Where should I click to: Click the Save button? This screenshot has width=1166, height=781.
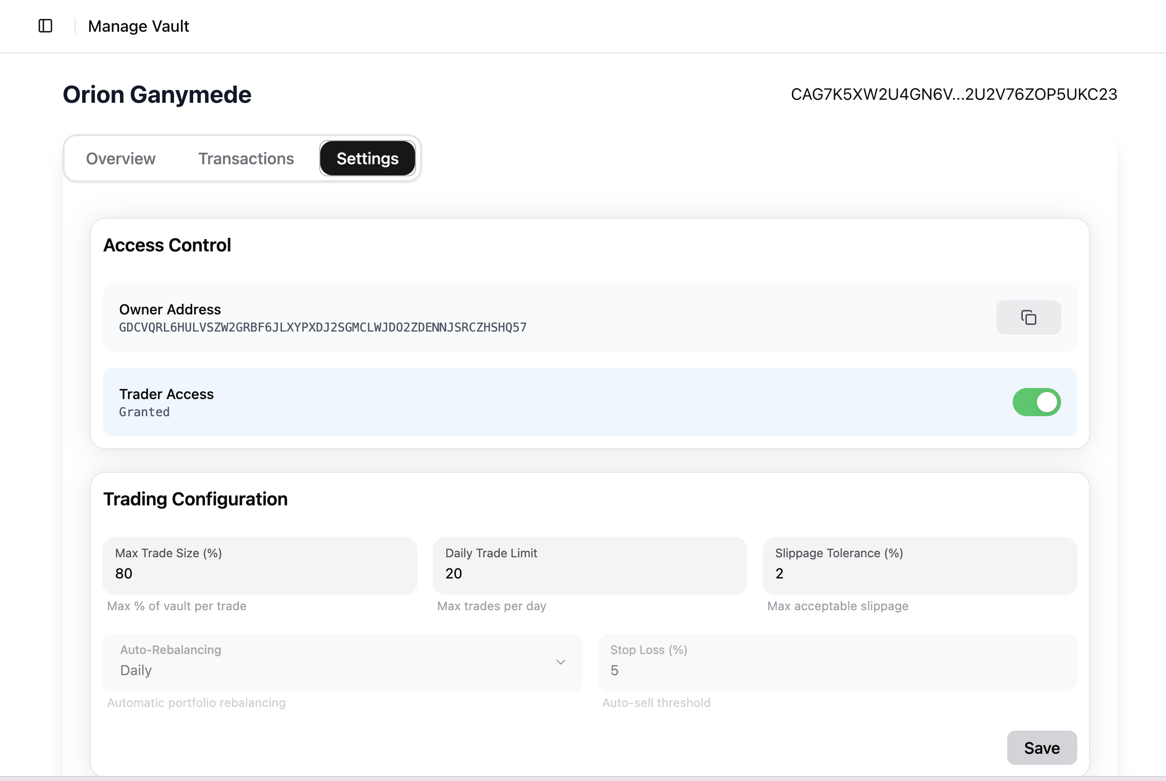click(x=1041, y=748)
